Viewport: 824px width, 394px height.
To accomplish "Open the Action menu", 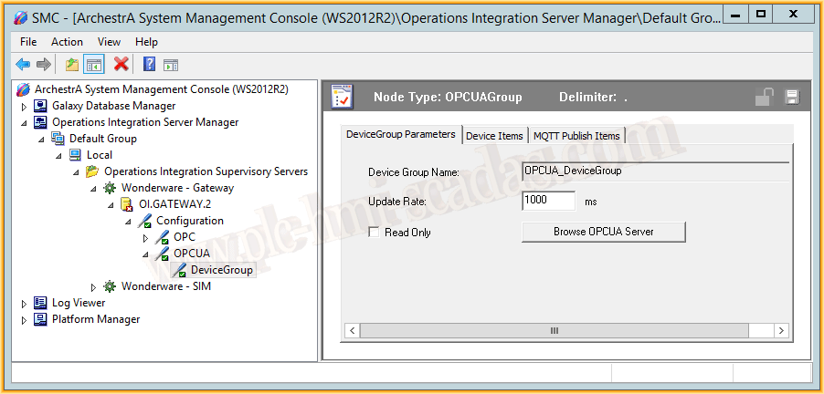I will click(x=67, y=42).
